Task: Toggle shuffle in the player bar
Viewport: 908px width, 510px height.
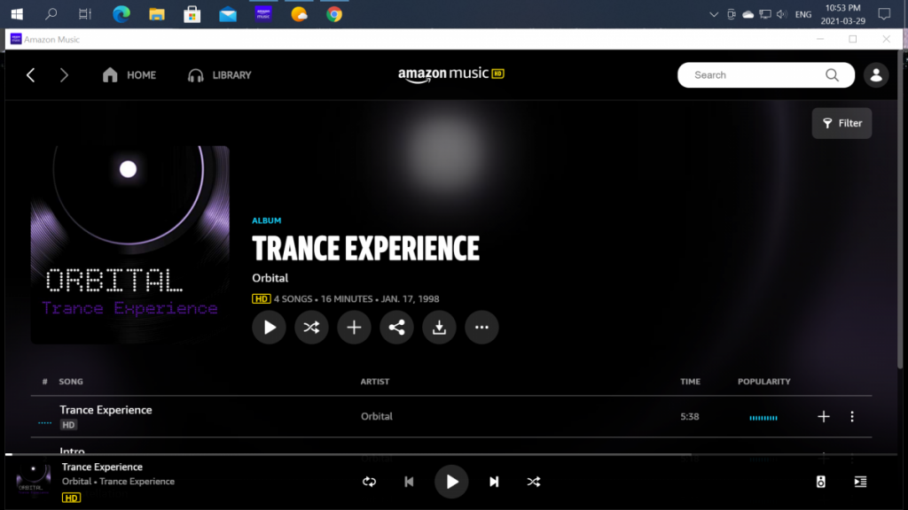Action: point(534,482)
